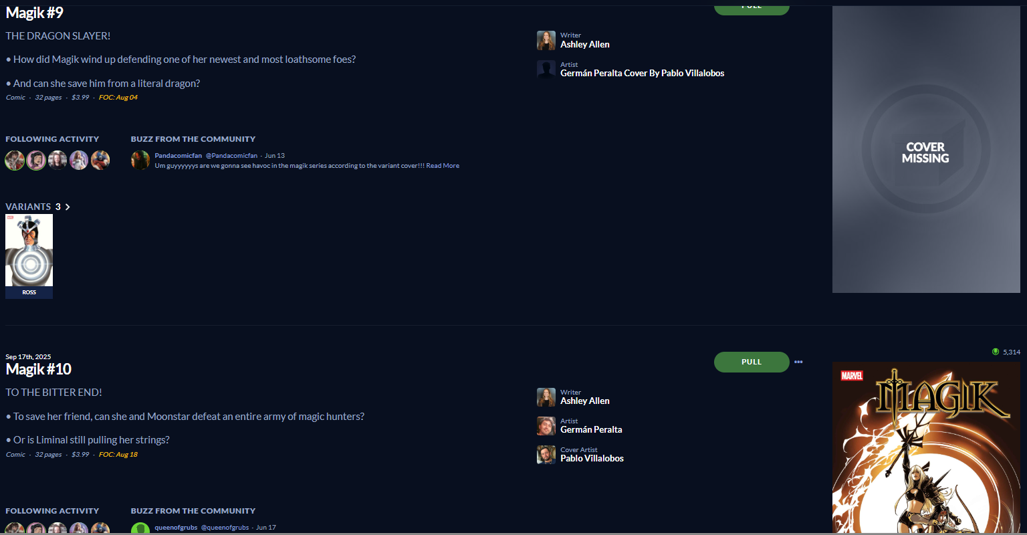This screenshot has height=535, width=1027.
Task: Click Pablo Villalobos cover artist avatar
Action: (x=546, y=455)
